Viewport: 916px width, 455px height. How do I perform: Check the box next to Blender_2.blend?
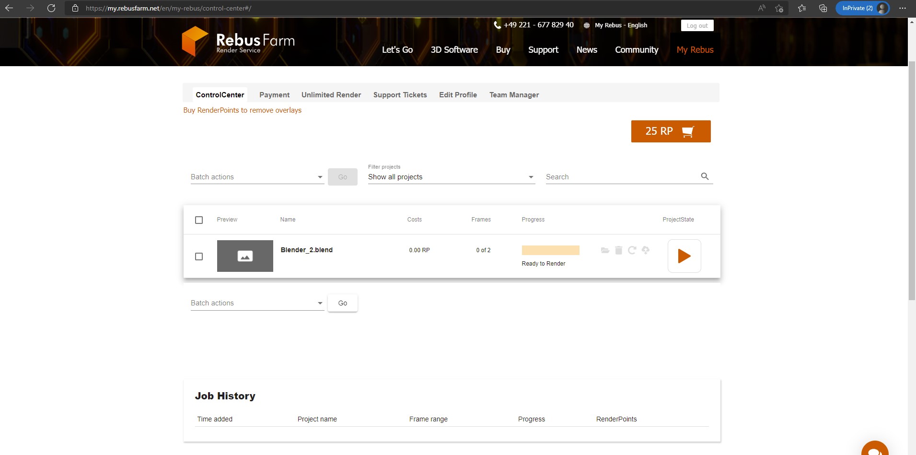[199, 257]
